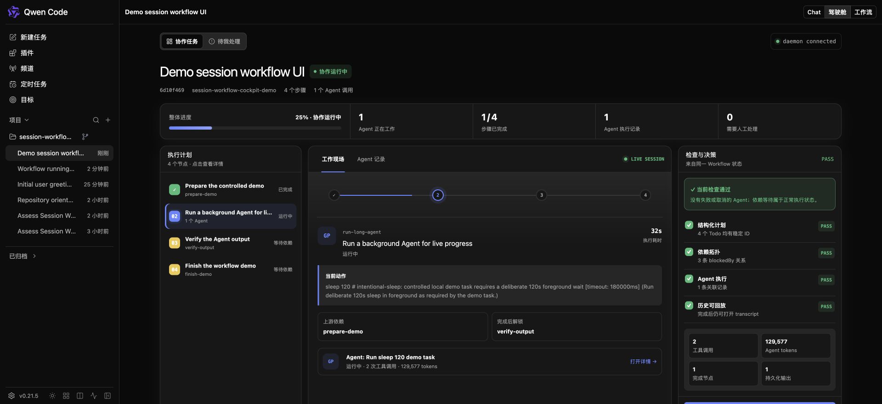
Task: Open the Workflow running... session
Action: tap(59, 169)
